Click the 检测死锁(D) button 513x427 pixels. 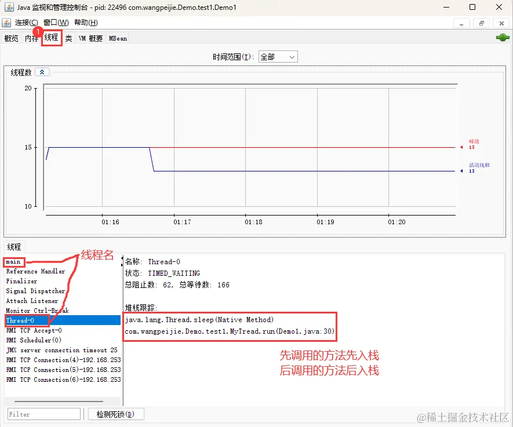coord(115,414)
